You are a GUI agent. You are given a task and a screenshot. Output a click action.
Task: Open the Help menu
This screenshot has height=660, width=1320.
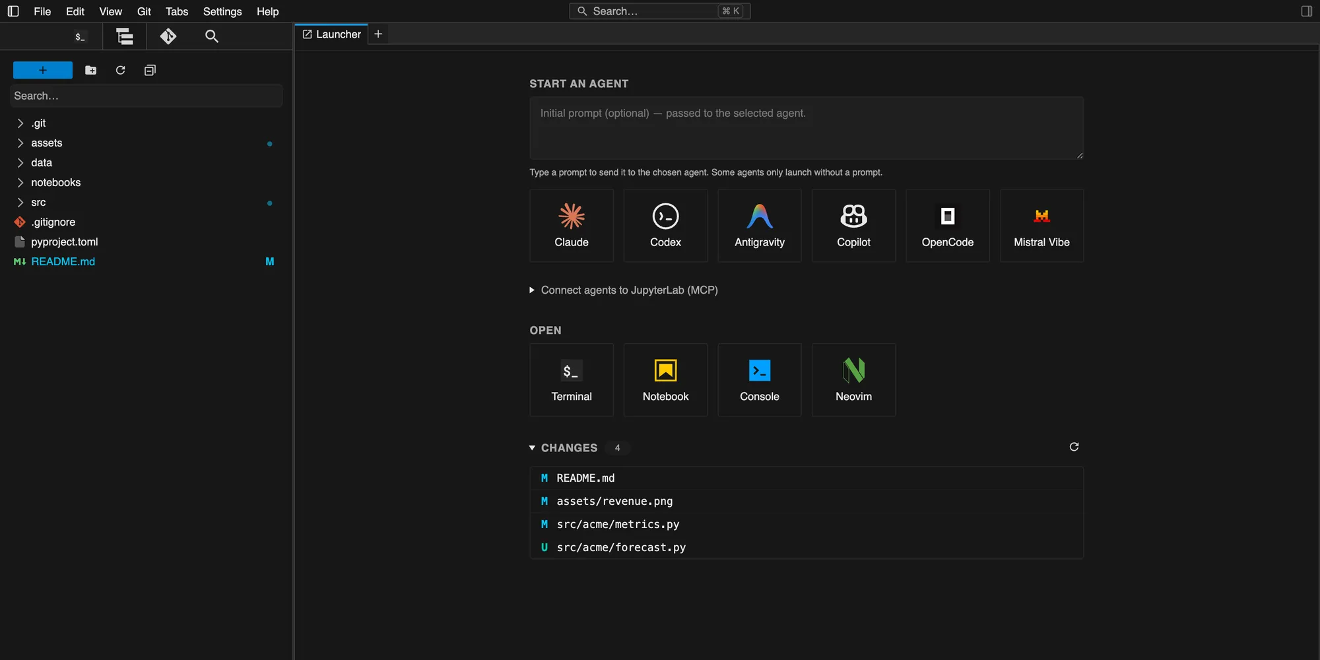pos(267,11)
